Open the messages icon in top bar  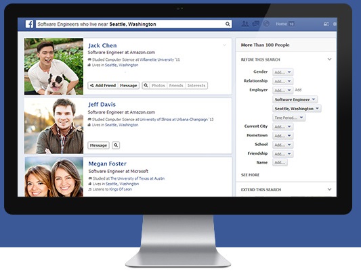point(256,24)
